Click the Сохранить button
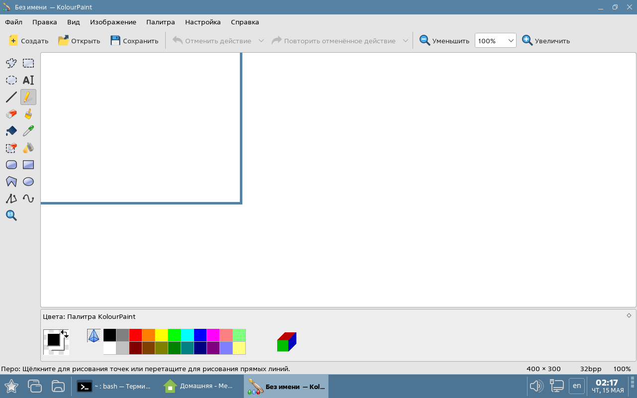This screenshot has height=398, width=637. point(134,41)
